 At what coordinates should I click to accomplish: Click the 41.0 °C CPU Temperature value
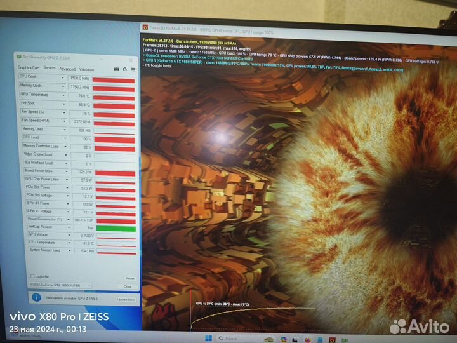[89, 243]
